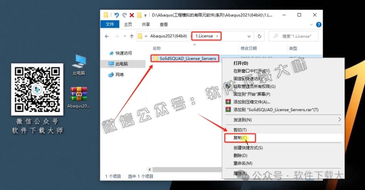Go up one folder level
This screenshot has width=365, height=190.
tap(132, 36)
